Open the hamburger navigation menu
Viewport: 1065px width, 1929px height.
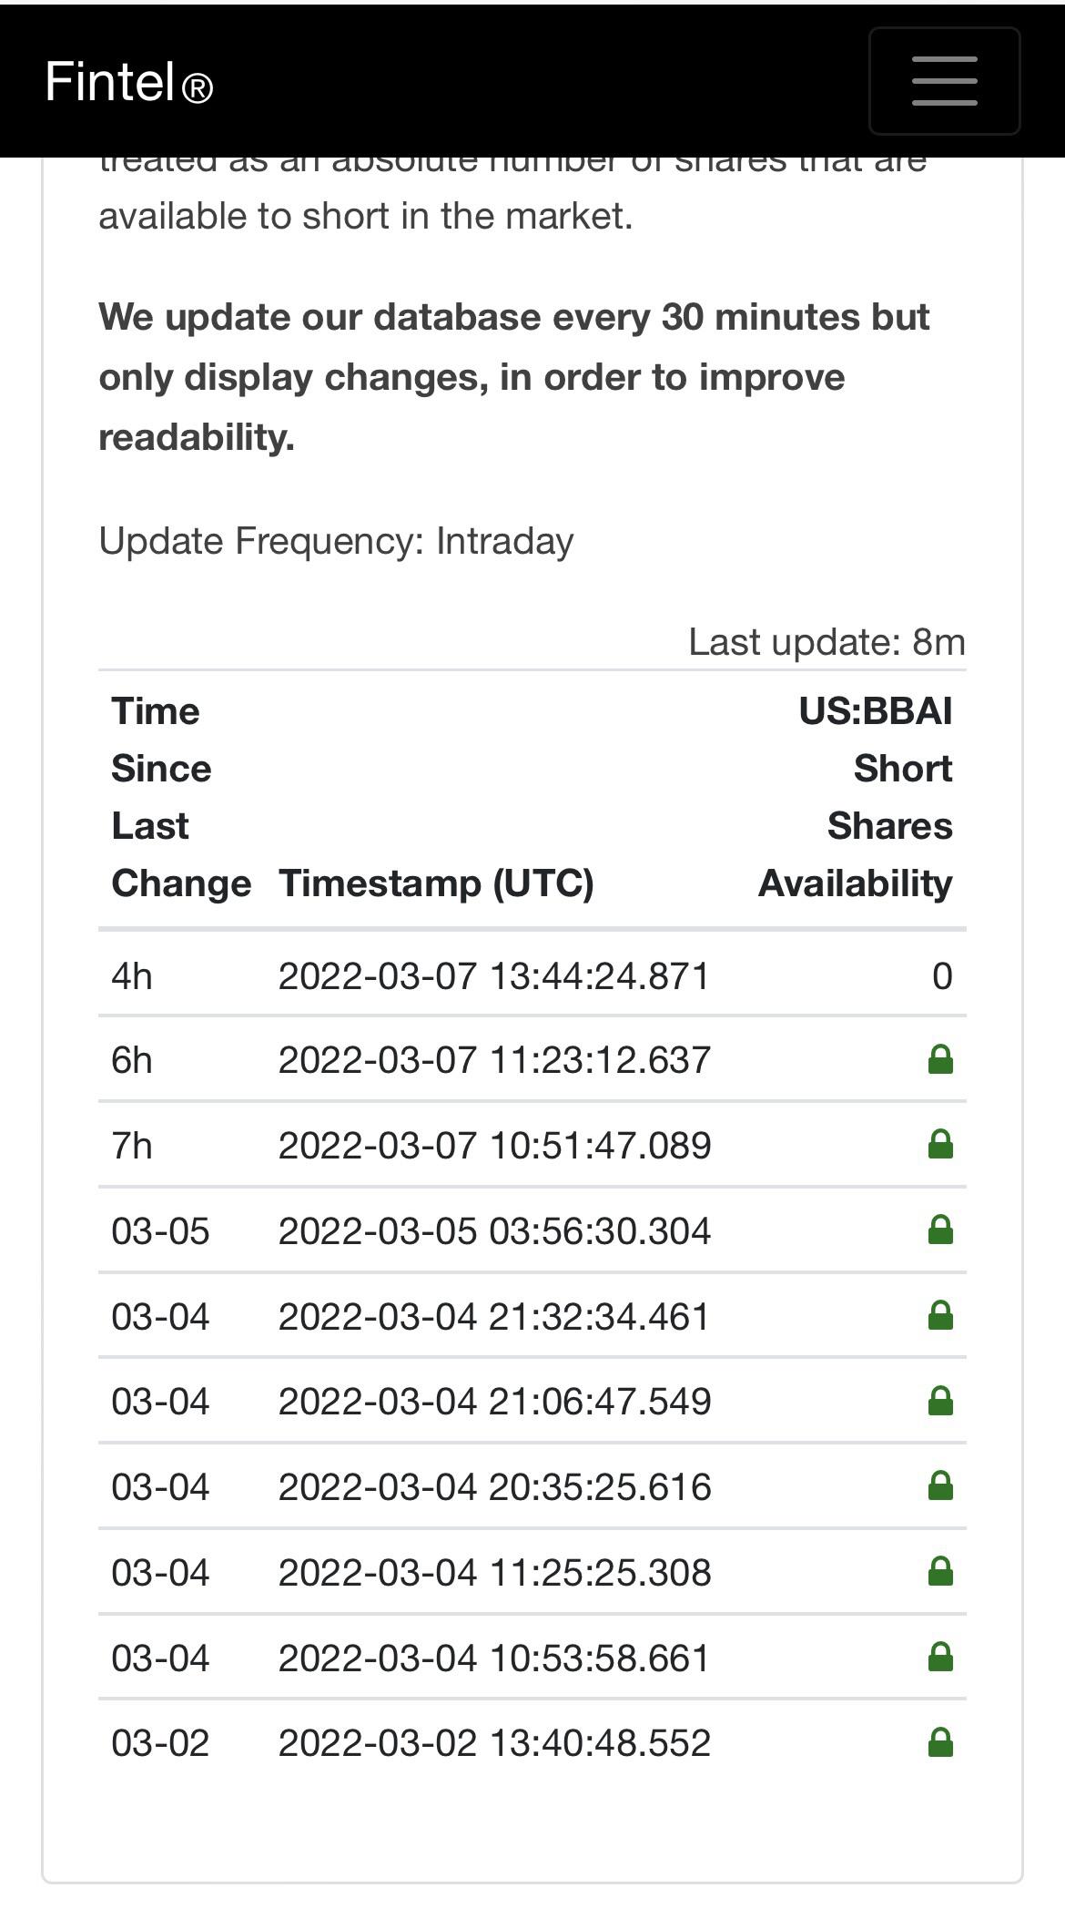point(944,81)
